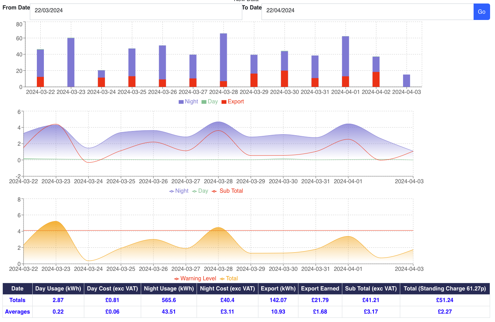Toggle Sub Total series legend
Screen dimensions: 495x322
click(x=227, y=191)
